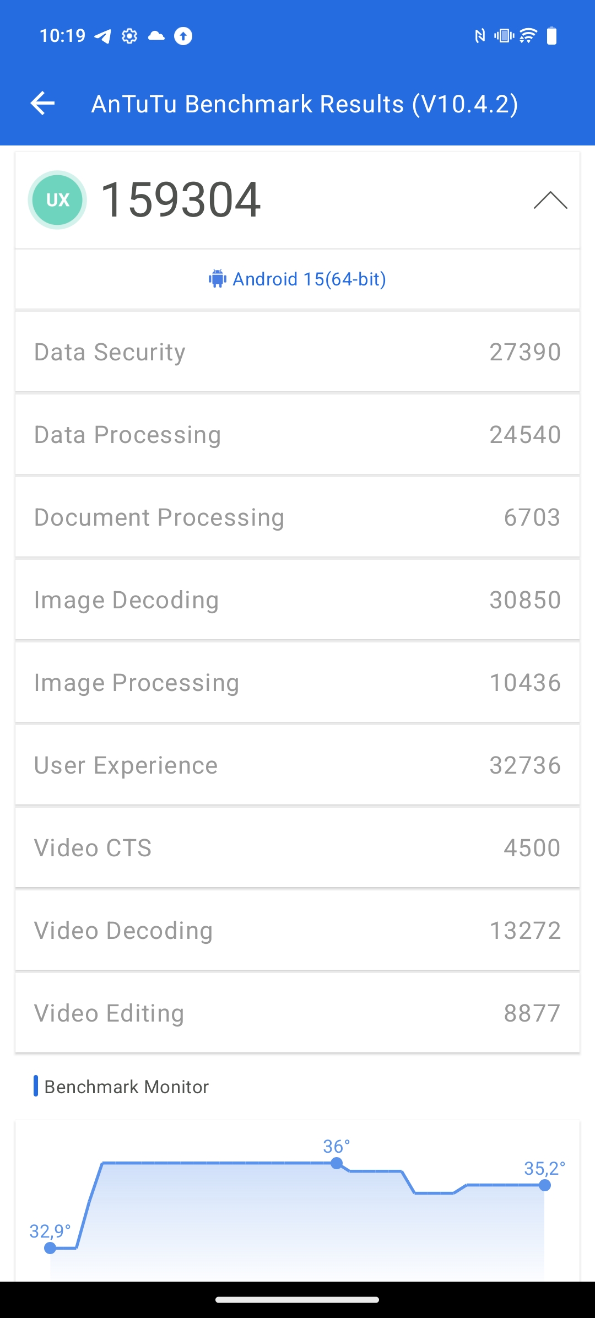This screenshot has height=1318, width=595.
Task: Tap the back arrow icon
Action: click(42, 103)
